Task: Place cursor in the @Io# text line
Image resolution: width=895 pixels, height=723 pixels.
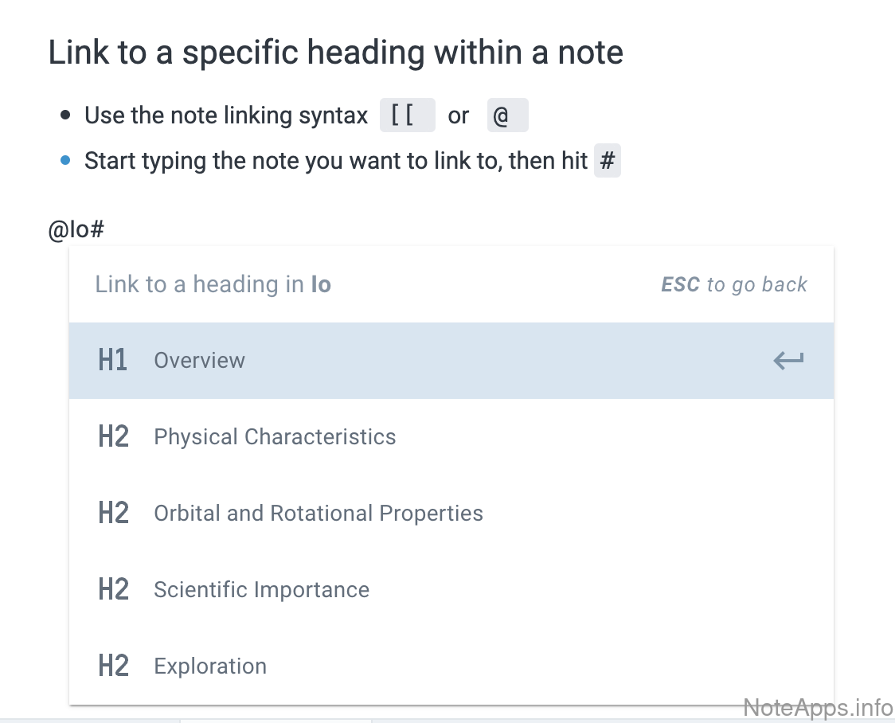Action: tap(77, 231)
